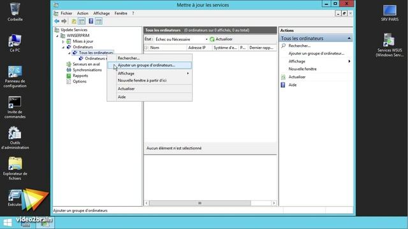Screen dimensions: 408x229
Task: Open the ? help menu
Action: 133,13
